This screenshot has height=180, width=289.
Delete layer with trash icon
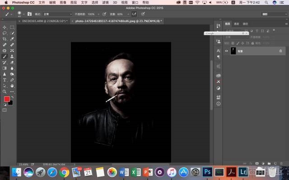(281, 163)
